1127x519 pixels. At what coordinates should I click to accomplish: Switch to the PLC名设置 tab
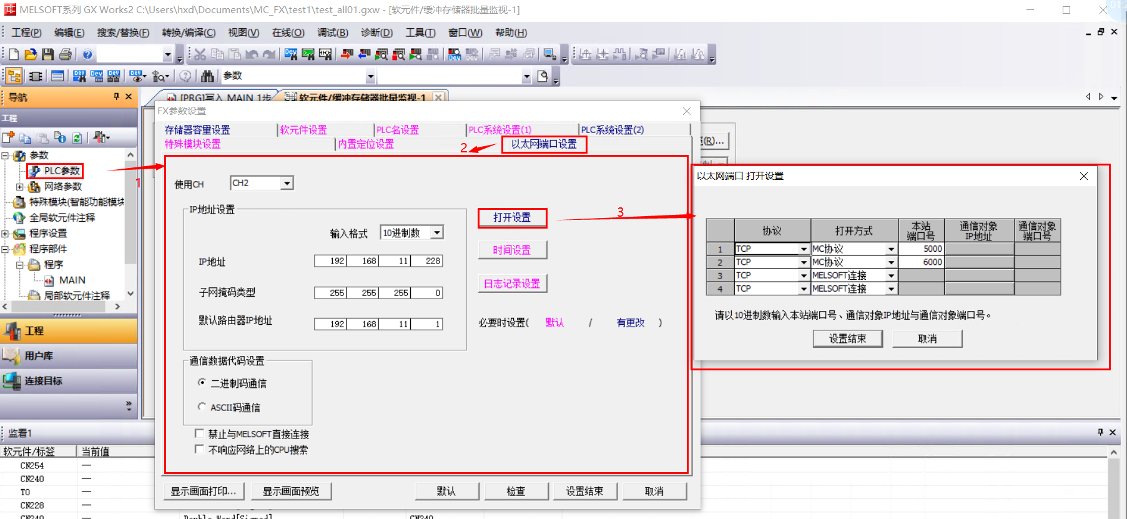[398, 130]
